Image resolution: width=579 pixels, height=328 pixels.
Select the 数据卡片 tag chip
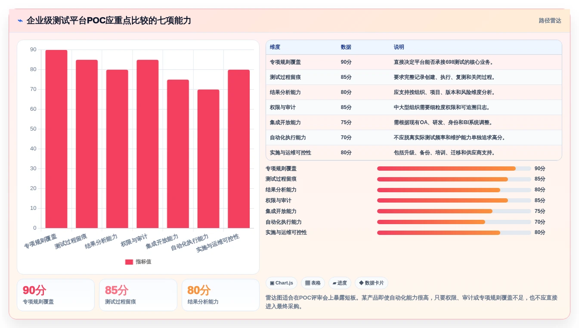tap(371, 283)
